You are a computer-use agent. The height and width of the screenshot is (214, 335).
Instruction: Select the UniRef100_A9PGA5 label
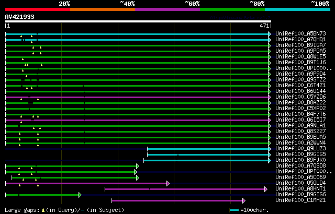[x=300, y=51]
